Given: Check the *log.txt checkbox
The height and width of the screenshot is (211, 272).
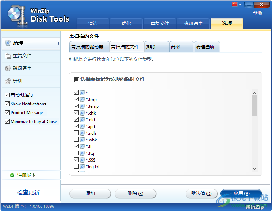Looking at the screenshot, I should 76,166.
